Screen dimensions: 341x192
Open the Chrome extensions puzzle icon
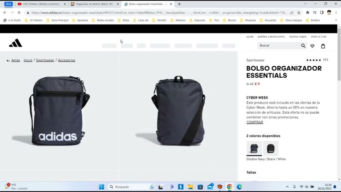pyautogui.click(x=308, y=12)
